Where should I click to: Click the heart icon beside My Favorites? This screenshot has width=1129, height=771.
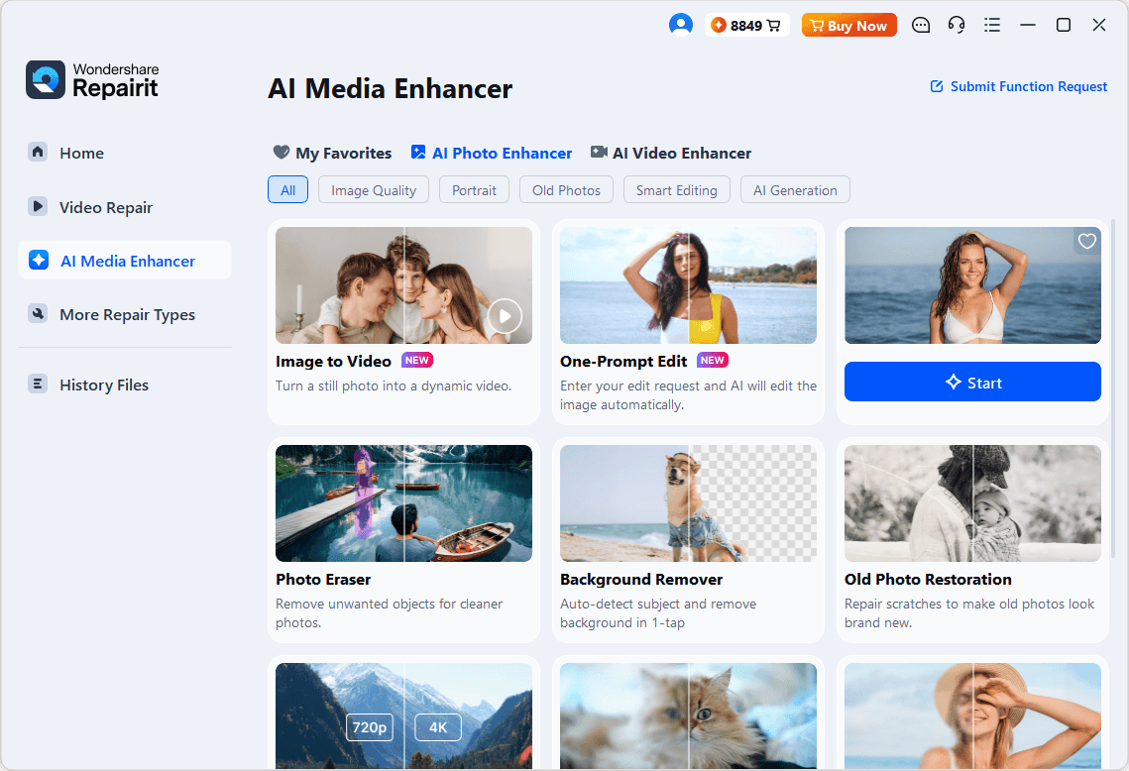281,153
